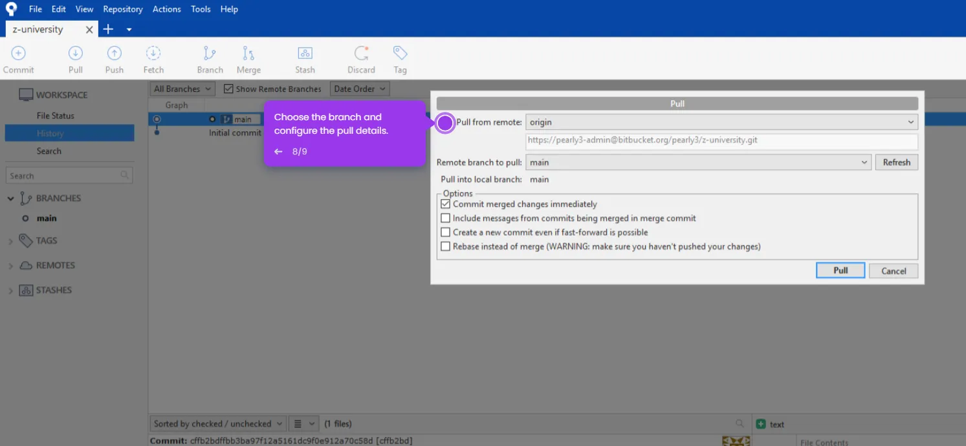Open the Actions menu

tap(167, 9)
